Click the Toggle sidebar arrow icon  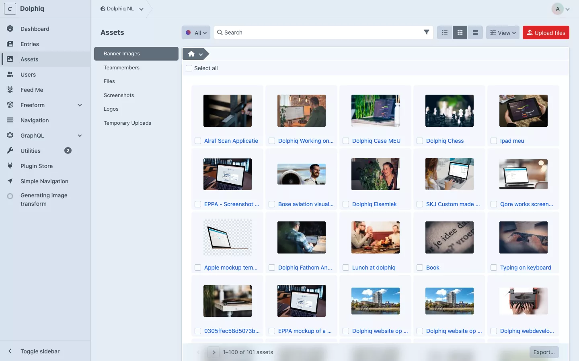click(10, 351)
